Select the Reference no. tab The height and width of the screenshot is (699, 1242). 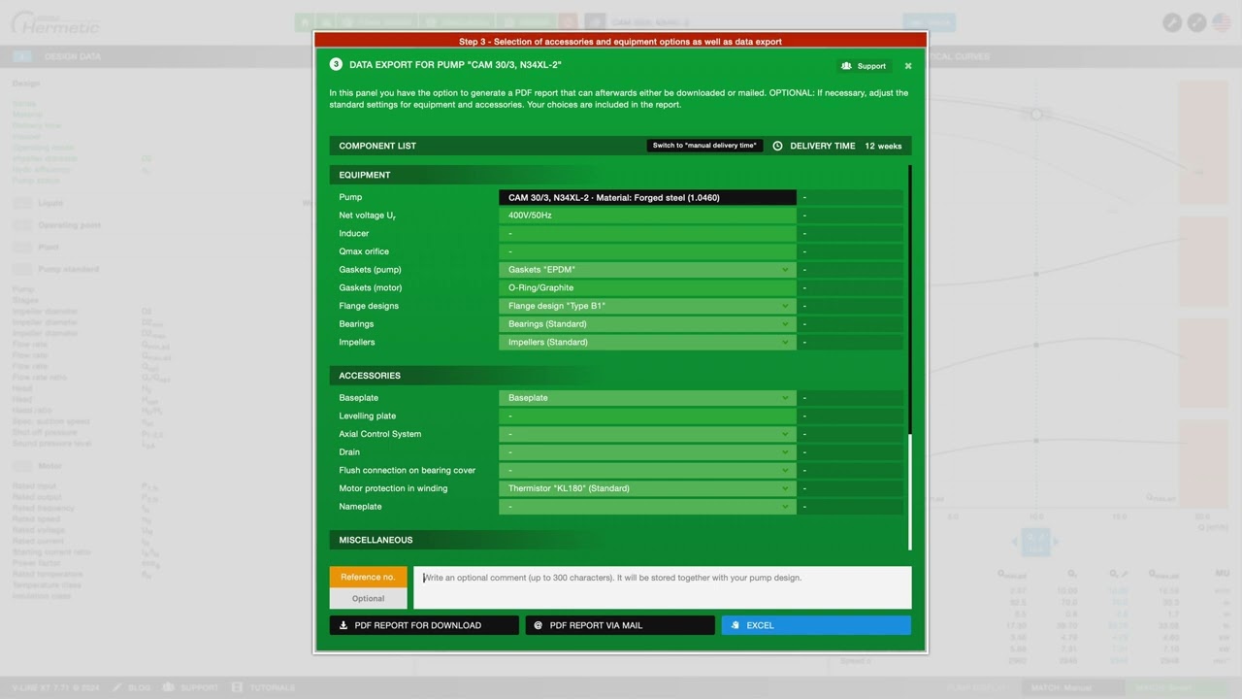(x=368, y=577)
